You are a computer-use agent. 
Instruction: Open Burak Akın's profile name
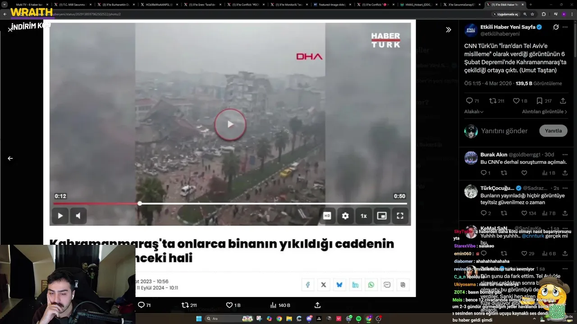[x=494, y=154]
